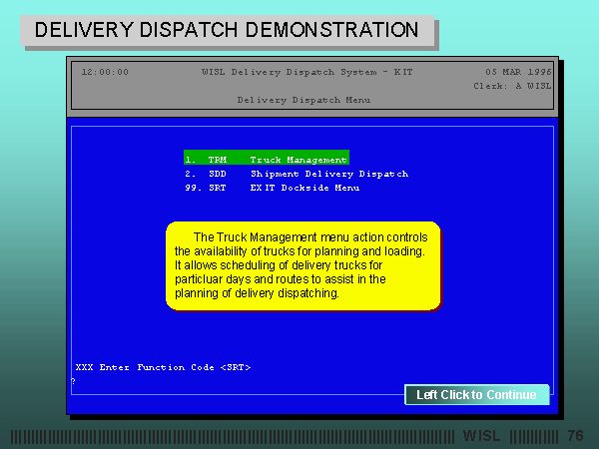Click the Left Click to Continue button
The width and height of the screenshot is (599, 449).
[x=477, y=394]
